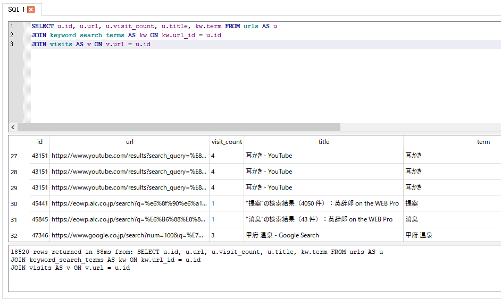The width and height of the screenshot is (501, 299).
Task: Select the term column header
Action: point(483,142)
